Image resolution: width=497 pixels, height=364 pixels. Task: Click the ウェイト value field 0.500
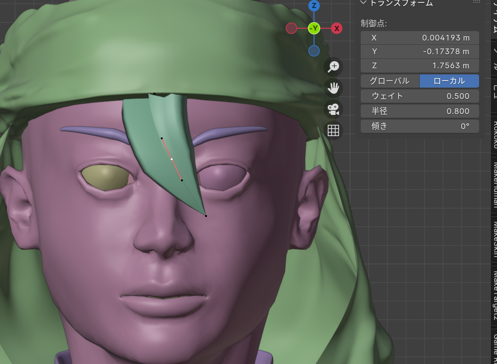pos(420,96)
